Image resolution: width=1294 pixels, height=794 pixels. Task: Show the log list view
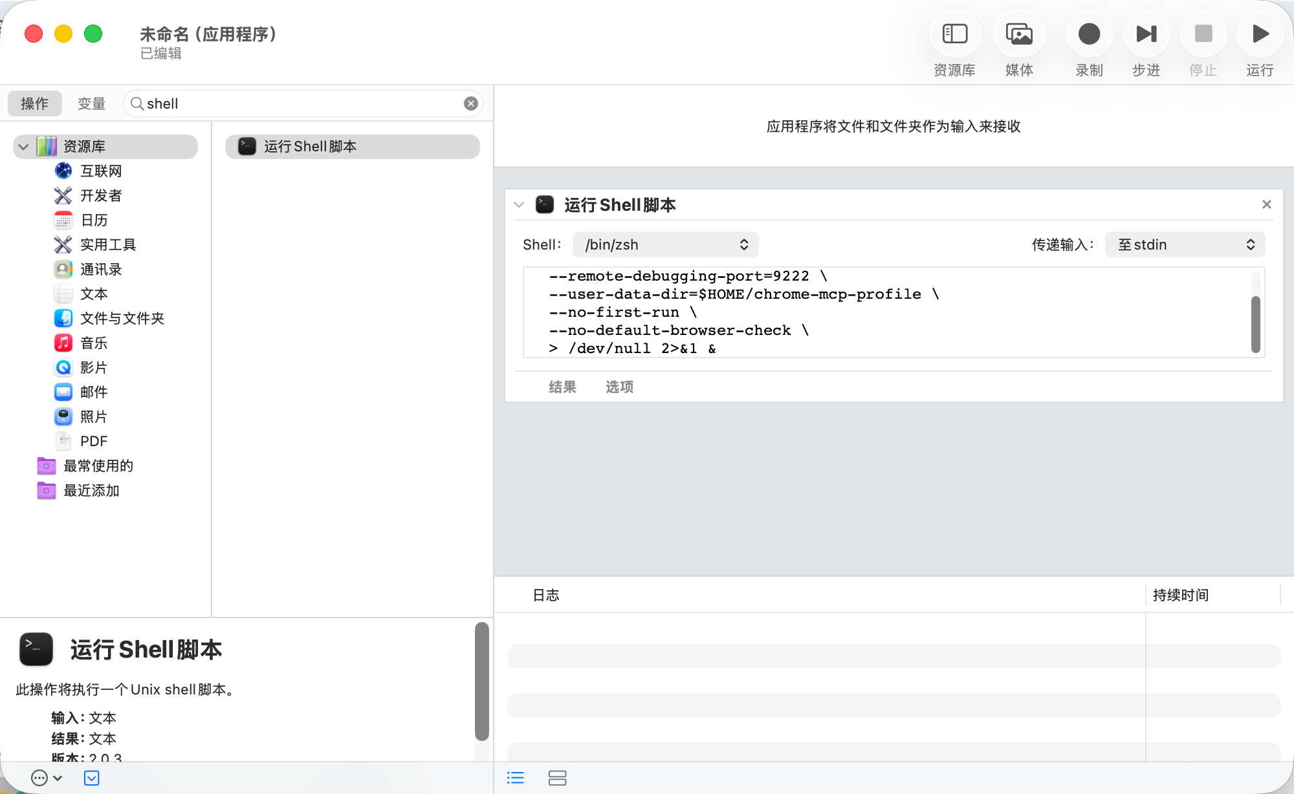pyautogui.click(x=516, y=778)
